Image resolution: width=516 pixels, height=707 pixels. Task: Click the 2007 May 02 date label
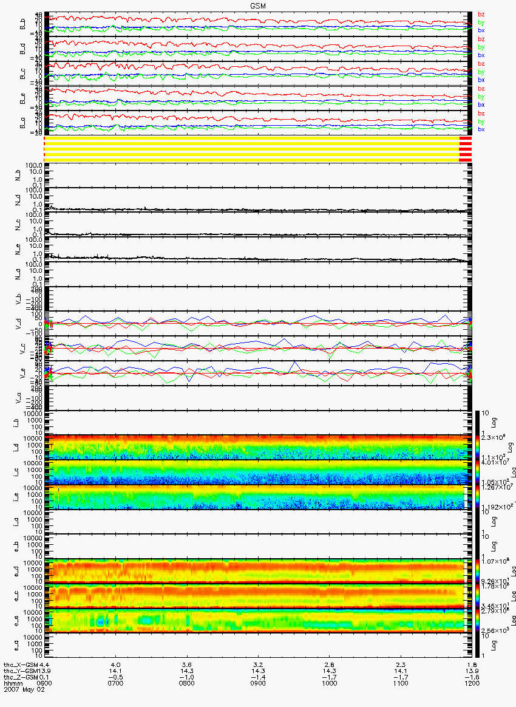point(24,689)
